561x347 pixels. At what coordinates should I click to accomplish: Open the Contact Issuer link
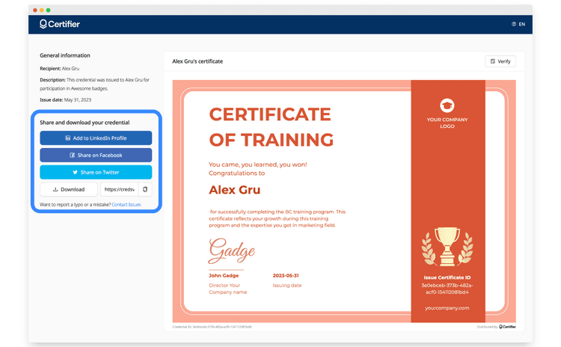(126, 204)
